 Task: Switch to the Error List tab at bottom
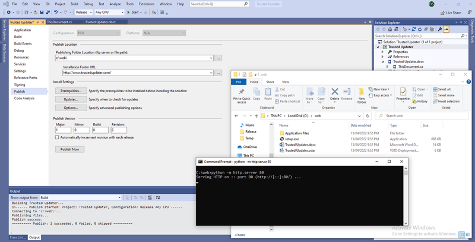click(17, 237)
